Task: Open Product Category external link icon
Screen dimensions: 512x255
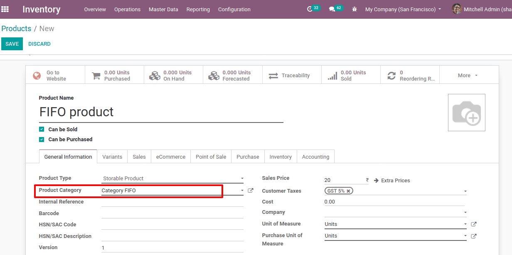Action: 251,191
